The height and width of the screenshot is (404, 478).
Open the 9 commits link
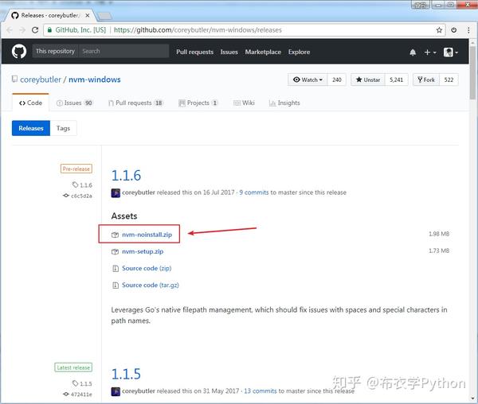pos(254,192)
